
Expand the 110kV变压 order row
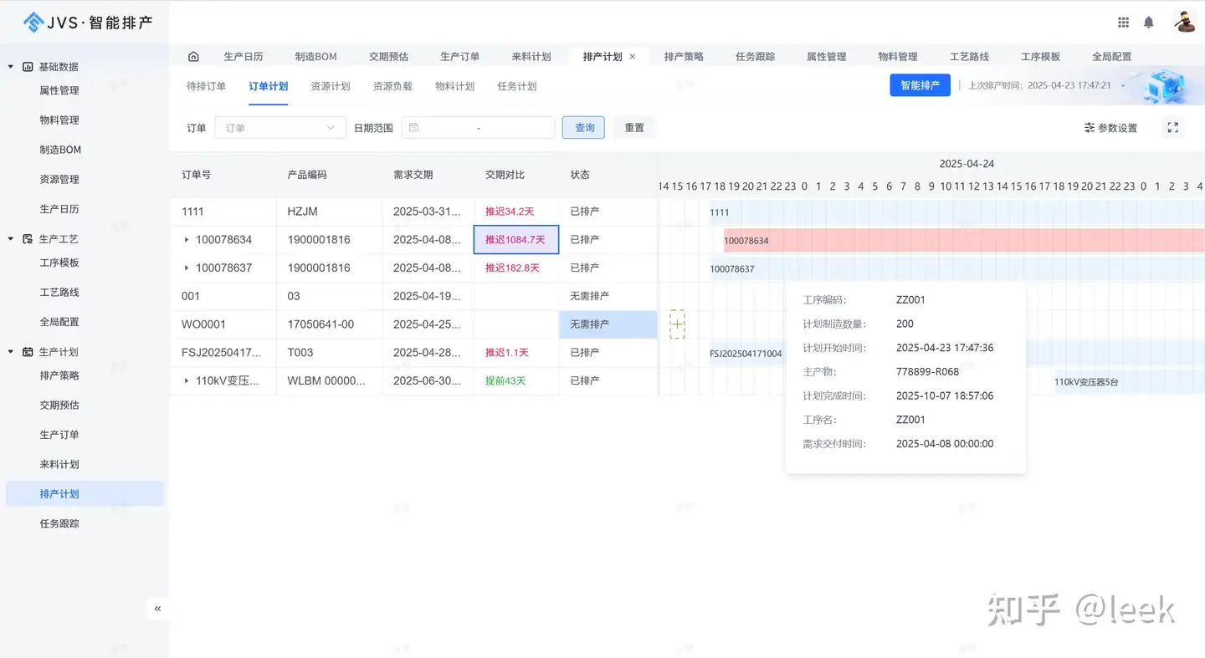(x=187, y=381)
